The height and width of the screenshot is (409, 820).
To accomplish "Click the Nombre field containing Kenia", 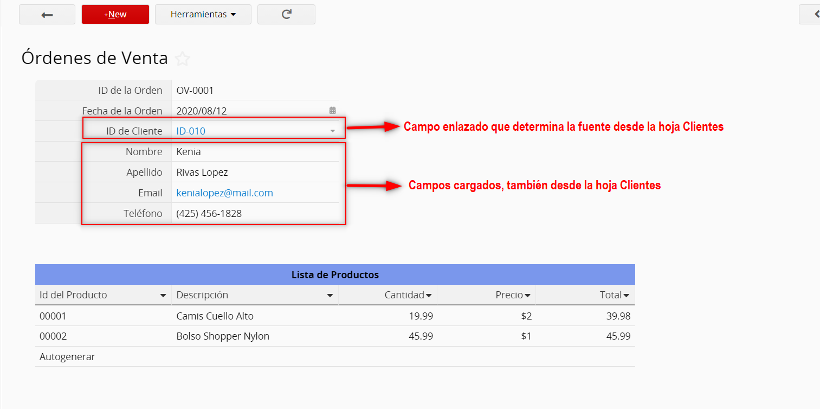I will 255,152.
